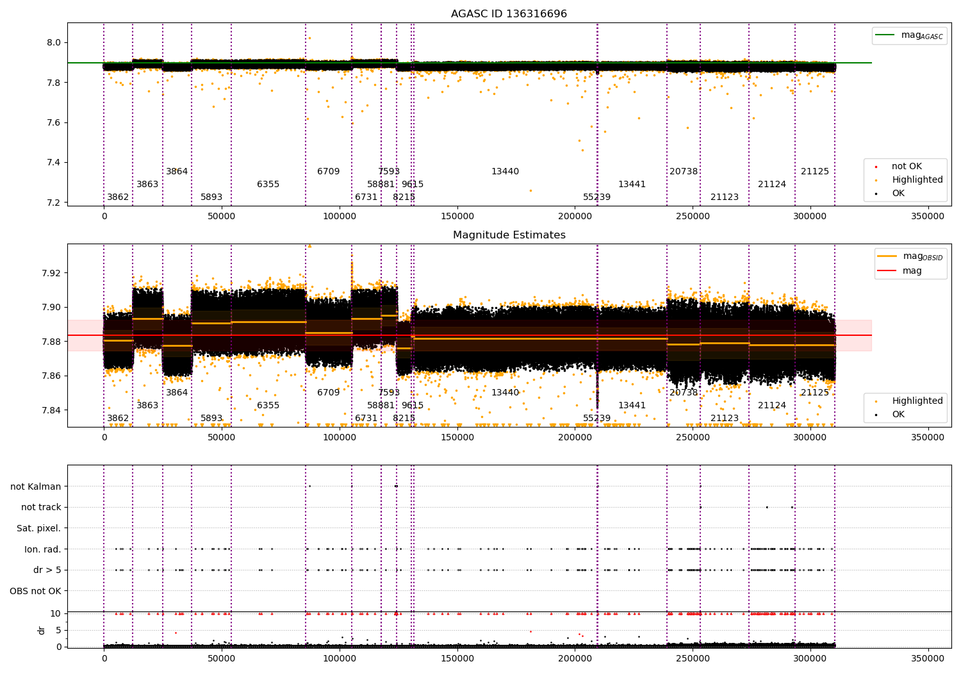Select the mag OBSID legend entry
This screenshot has width=961, height=673.
coord(910,256)
